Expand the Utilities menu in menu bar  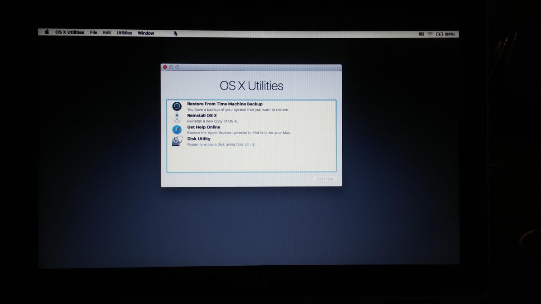124,33
